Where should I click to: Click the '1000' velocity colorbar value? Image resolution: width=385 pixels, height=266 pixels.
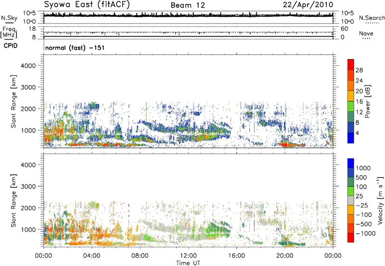point(363,168)
